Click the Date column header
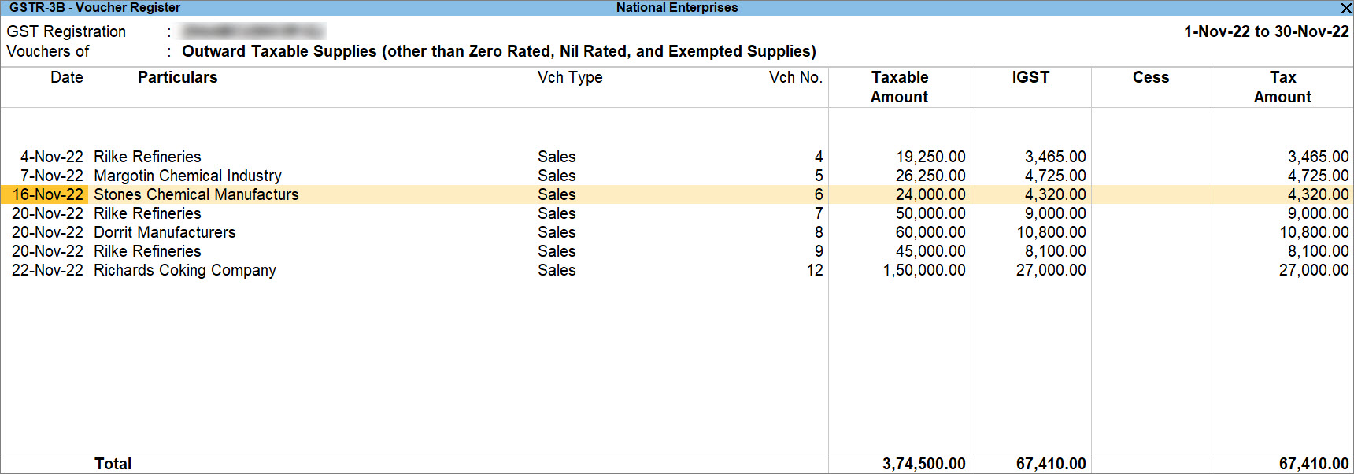Image resolution: width=1354 pixels, height=474 pixels. pos(67,77)
